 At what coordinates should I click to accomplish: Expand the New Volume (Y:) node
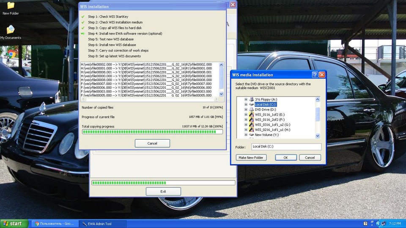(x=246, y=135)
